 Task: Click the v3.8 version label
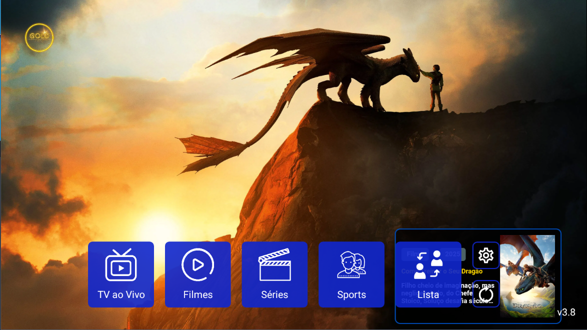566,312
